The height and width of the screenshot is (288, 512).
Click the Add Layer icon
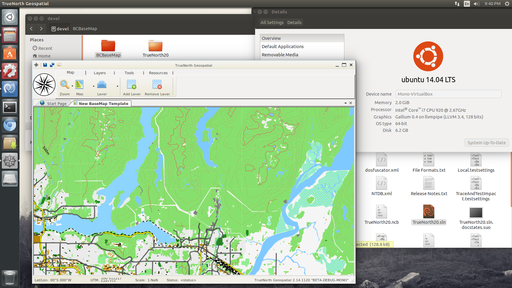click(x=132, y=84)
